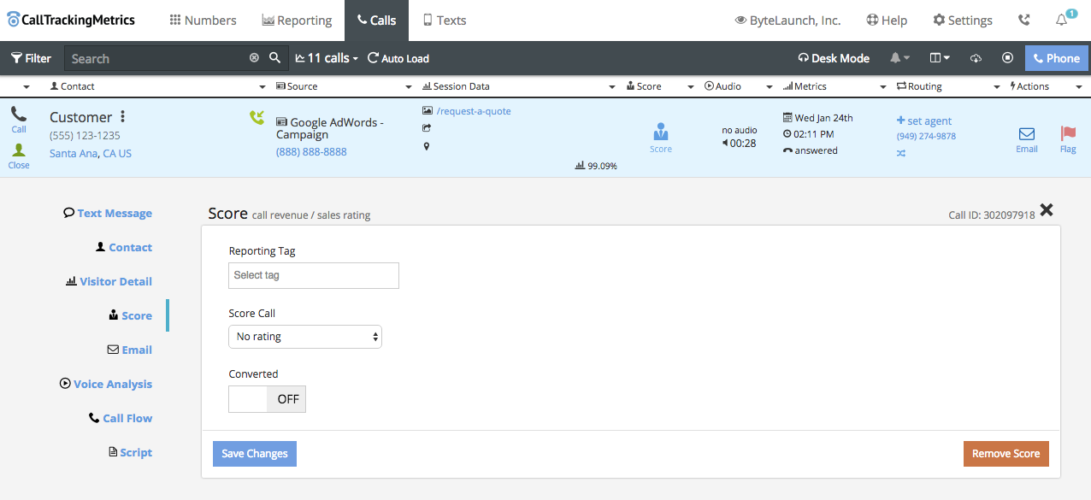Open Settings from top bar
This screenshot has height=500, width=1091.
(x=963, y=21)
